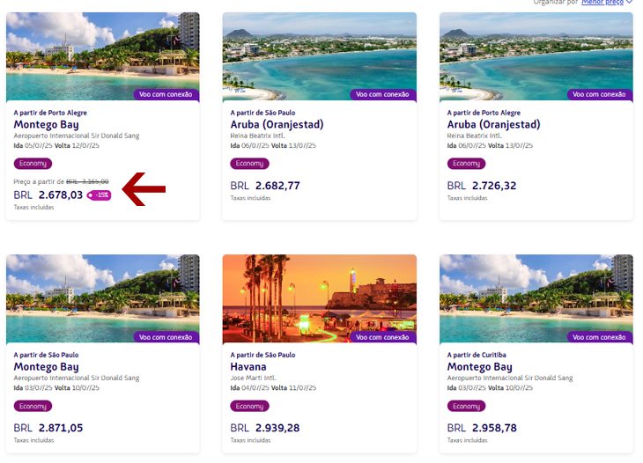Click Aruba (Oranjestad) title from Porto Alegre
The image size is (643, 463).
494,125
